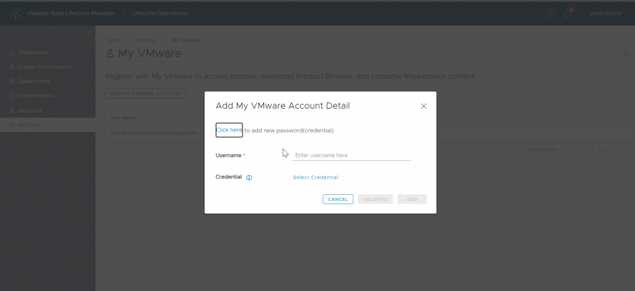The width and height of the screenshot is (635, 291).
Task: Click '1 - 1 of 1 Accounts' text
Action: click(x=538, y=150)
